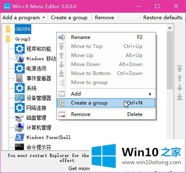
Task: Choose Rename from the context menu
Action: [x=106, y=37]
